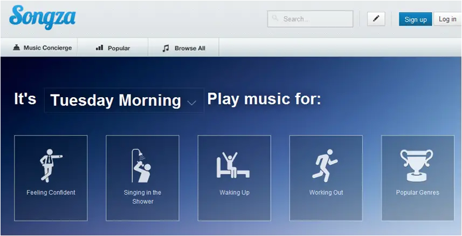462x236 pixels.
Task: Open the Music Concierge tab
Action: (x=39, y=47)
